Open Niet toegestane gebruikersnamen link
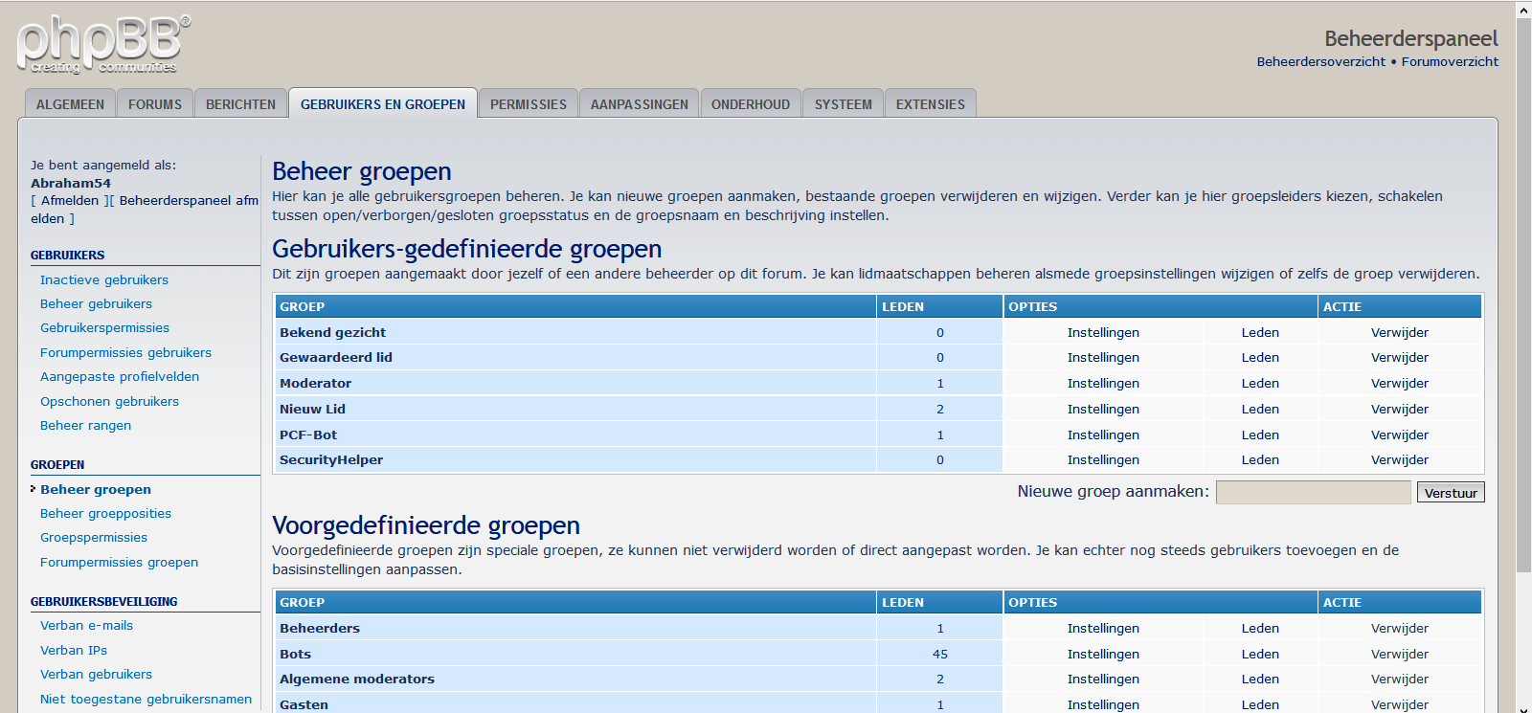The height and width of the screenshot is (713, 1532). (x=146, y=699)
